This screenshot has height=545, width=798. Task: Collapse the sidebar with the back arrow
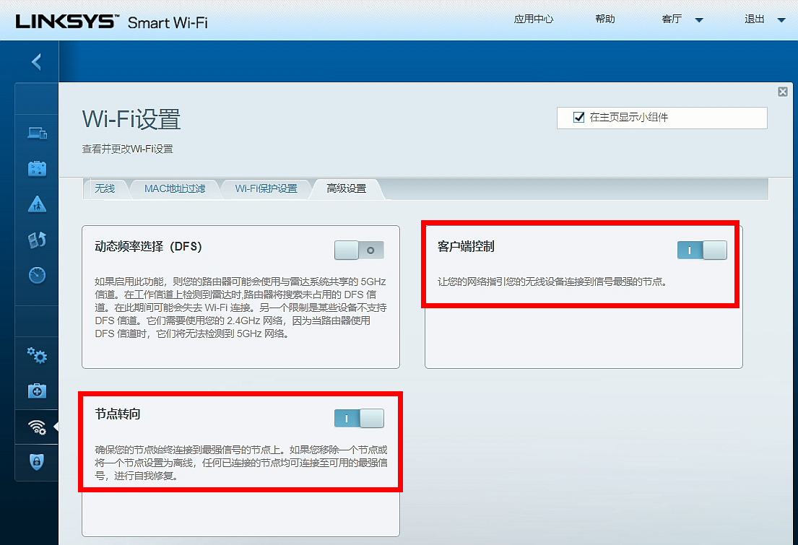pos(37,61)
